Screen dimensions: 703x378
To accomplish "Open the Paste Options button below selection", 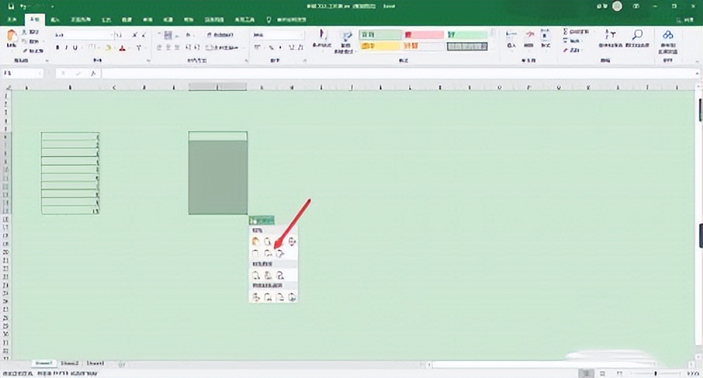I will pyautogui.click(x=262, y=221).
